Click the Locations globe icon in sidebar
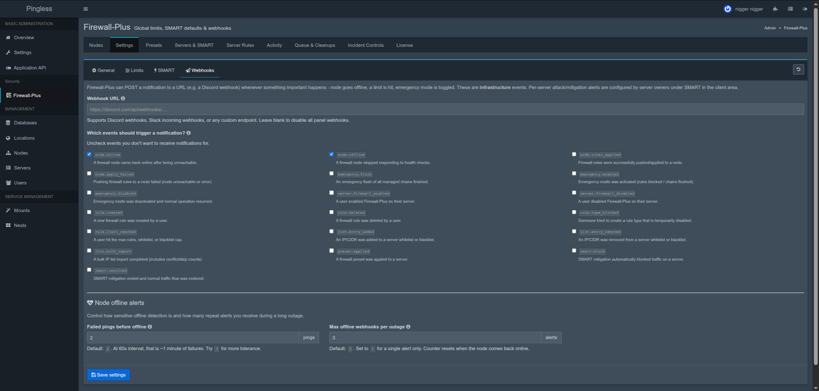 [8, 138]
